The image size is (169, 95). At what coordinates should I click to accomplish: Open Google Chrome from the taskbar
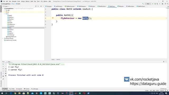pos(15,93)
